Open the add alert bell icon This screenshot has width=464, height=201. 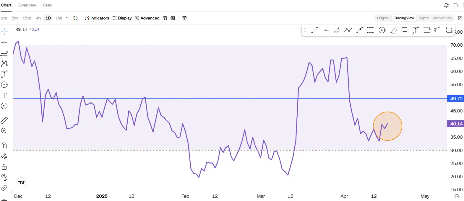click(446, 5)
